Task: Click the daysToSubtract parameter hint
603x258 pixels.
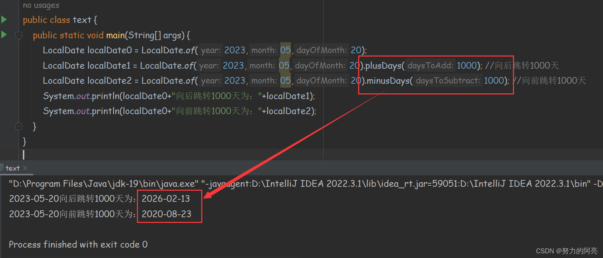Action: click(x=448, y=81)
